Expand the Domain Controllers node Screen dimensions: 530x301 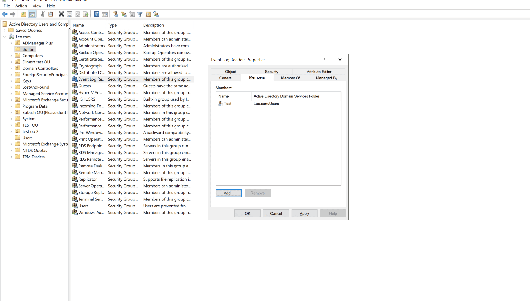coord(11,68)
